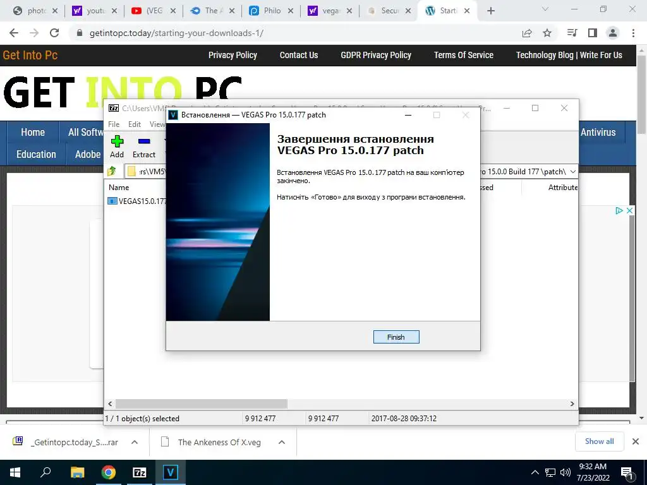The width and height of the screenshot is (647, 485).
Task: Open the Chrome three-dot menu
Action: click(633, 33)
